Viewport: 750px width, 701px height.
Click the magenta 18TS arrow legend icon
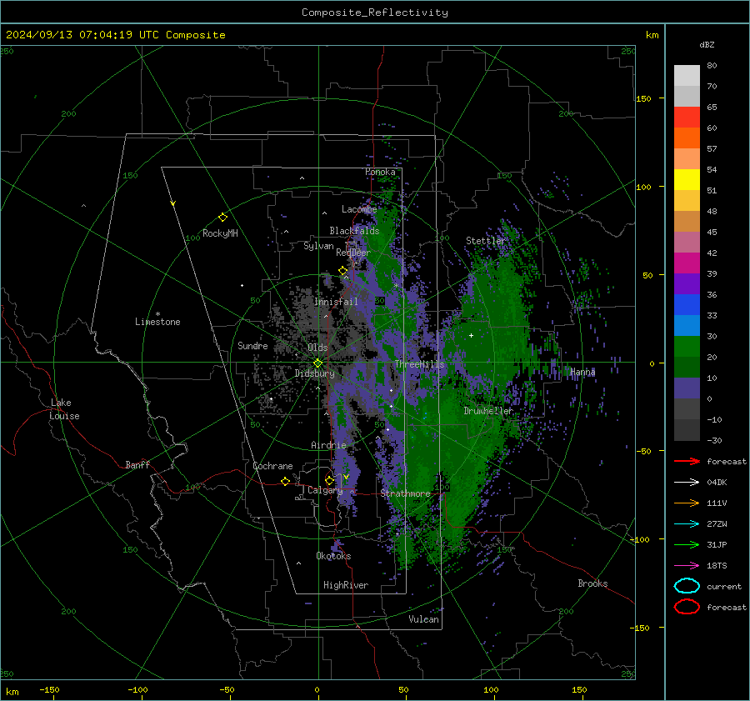pyautogui.click(x=687, y=566)
